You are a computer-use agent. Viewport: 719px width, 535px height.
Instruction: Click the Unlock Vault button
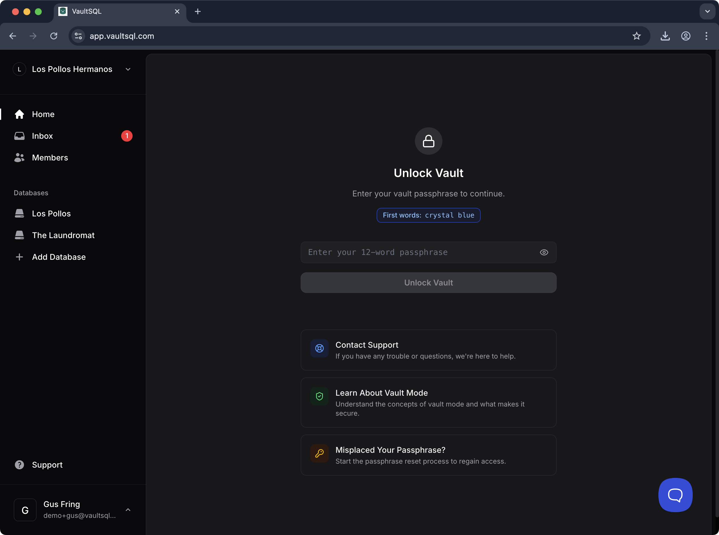tap(429, 283)
